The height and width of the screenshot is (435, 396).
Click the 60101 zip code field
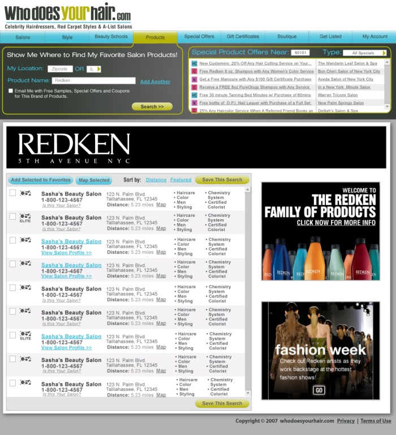point(300,53)
